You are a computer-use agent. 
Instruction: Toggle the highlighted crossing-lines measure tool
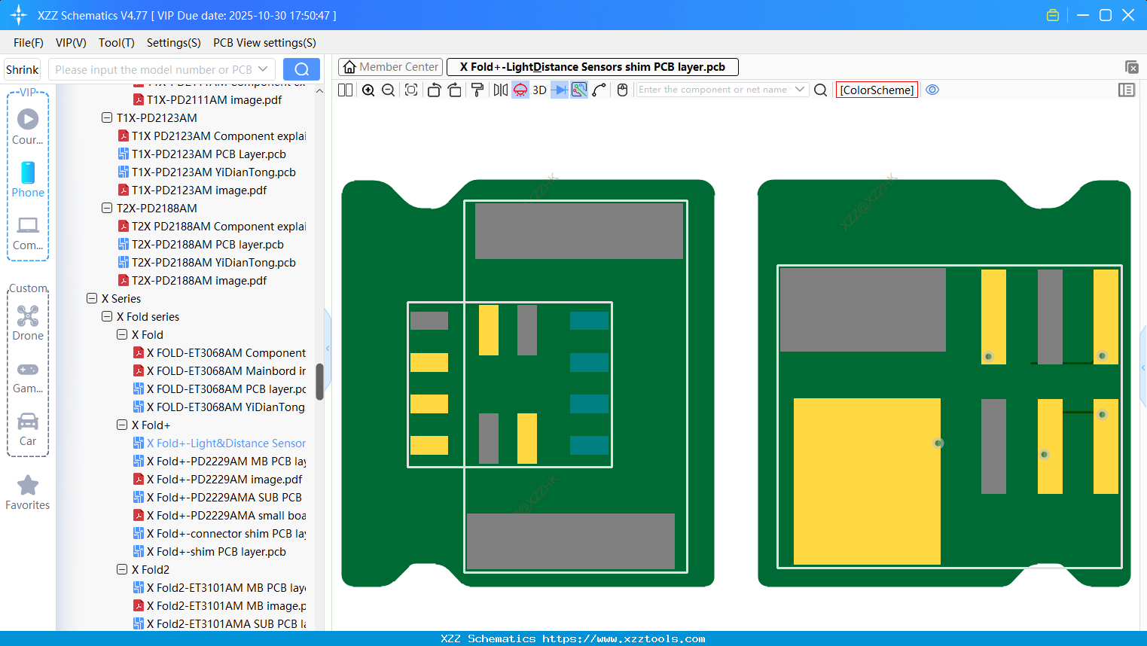pyautogui.click(x=578, y=90)
